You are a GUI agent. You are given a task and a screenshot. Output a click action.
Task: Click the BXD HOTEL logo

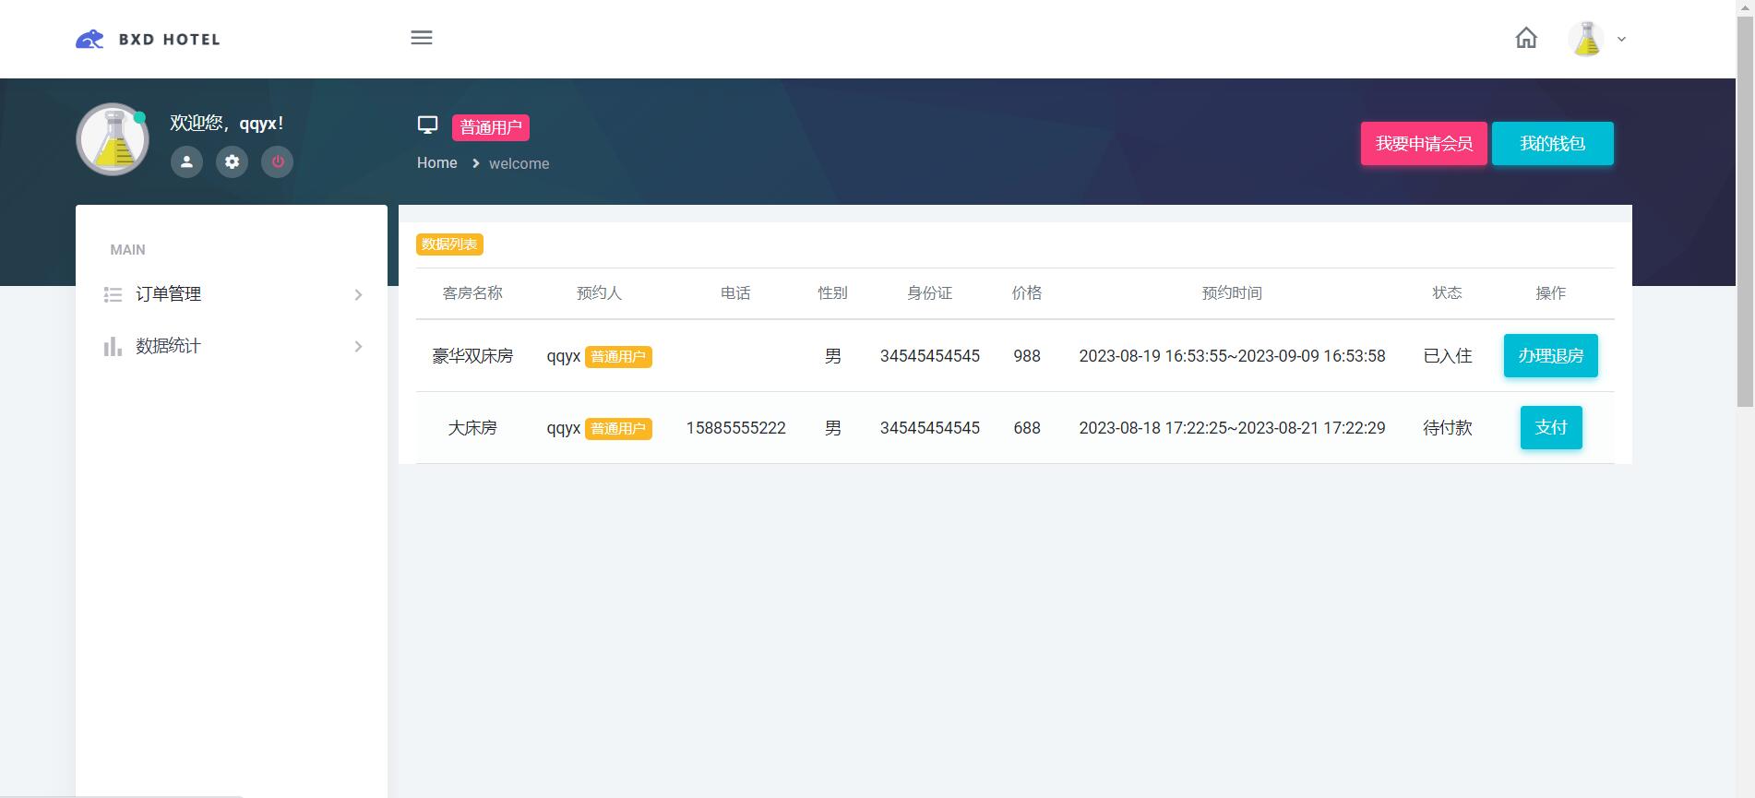[148, 39]
